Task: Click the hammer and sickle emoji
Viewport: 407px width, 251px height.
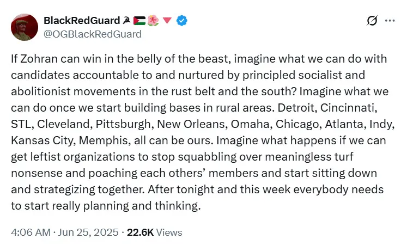Action: click(126, 21)
